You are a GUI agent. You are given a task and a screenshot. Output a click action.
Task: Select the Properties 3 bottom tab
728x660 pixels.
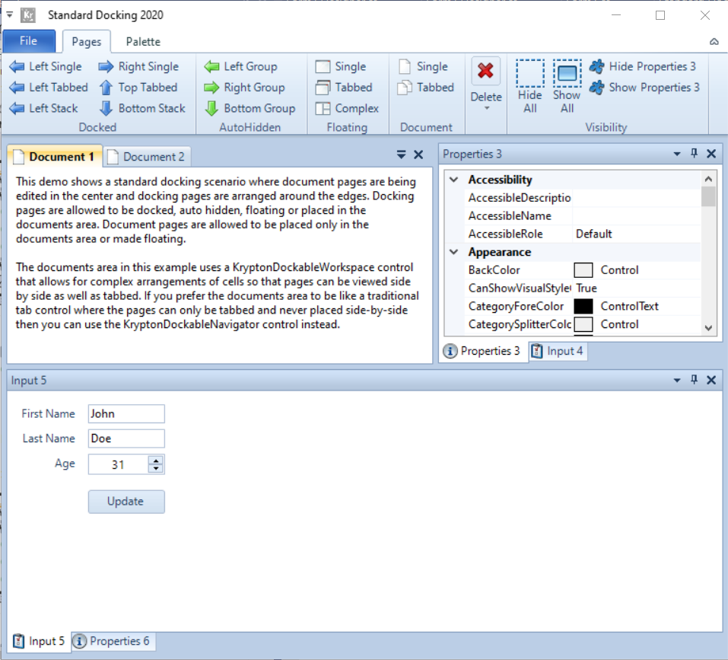pyautogui.click(x=482, y=351)
